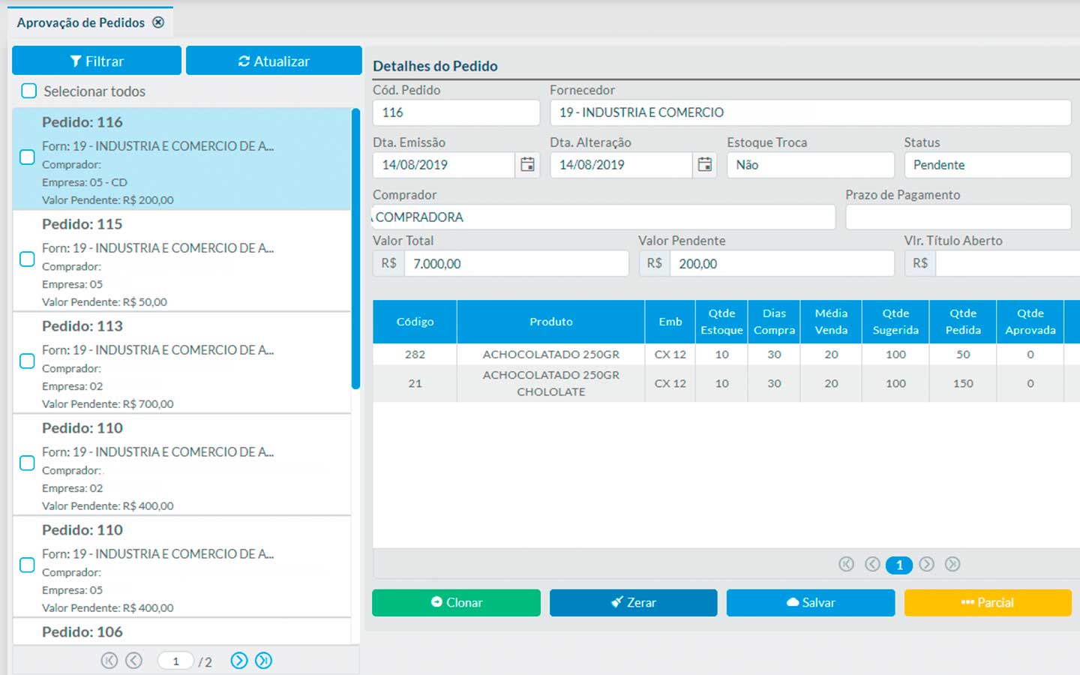Viewport: 1080px width, 675px height.
Task: Click the Filtrar button
Action: pos(97,61)
